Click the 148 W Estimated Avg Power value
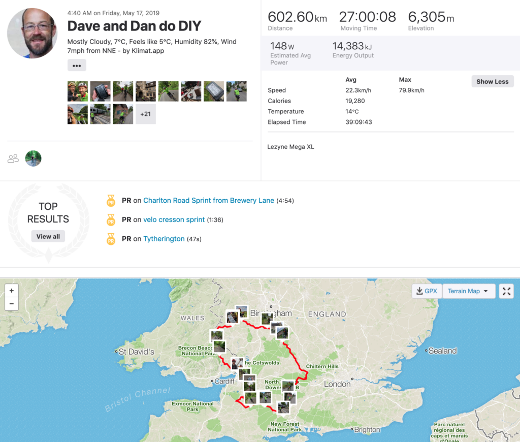520x442 pixels. (282, 46)
